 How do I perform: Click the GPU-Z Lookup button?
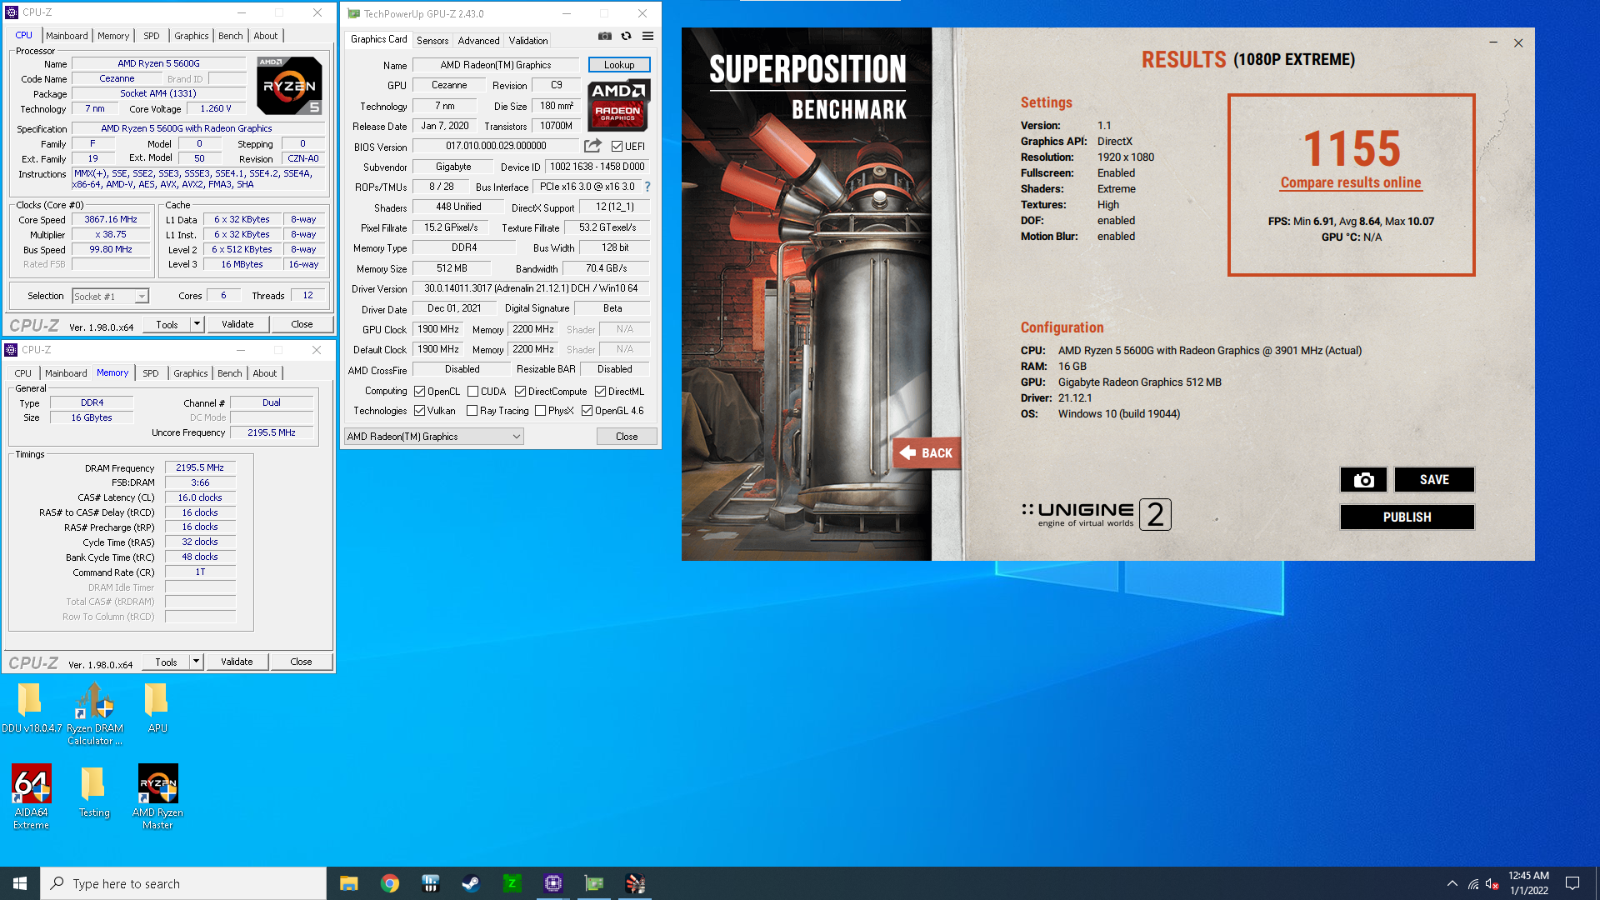(x=619, y=65)
